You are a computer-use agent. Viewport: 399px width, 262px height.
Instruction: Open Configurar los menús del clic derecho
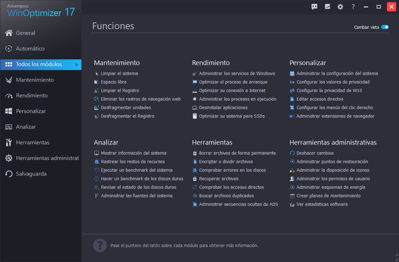335,108
